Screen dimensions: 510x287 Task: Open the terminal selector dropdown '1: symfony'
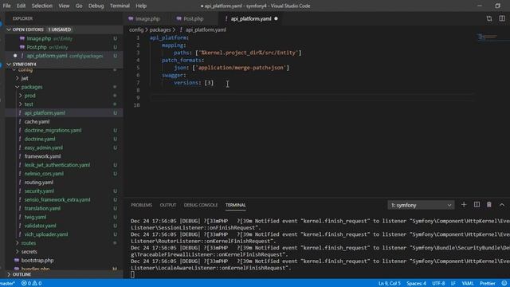(x=422, y=206)
